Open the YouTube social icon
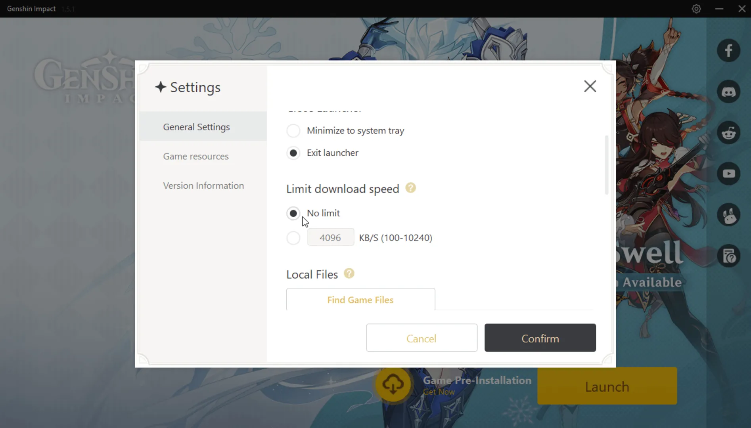The image size is (751, 428). pos(728,174)
